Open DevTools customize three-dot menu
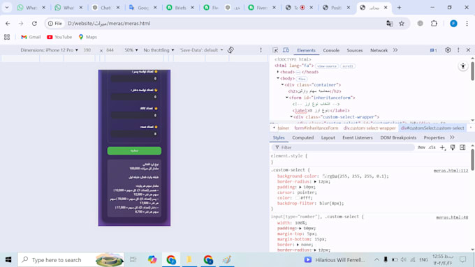Viewport: 475px width, 267px height. [x=458, y=50]
